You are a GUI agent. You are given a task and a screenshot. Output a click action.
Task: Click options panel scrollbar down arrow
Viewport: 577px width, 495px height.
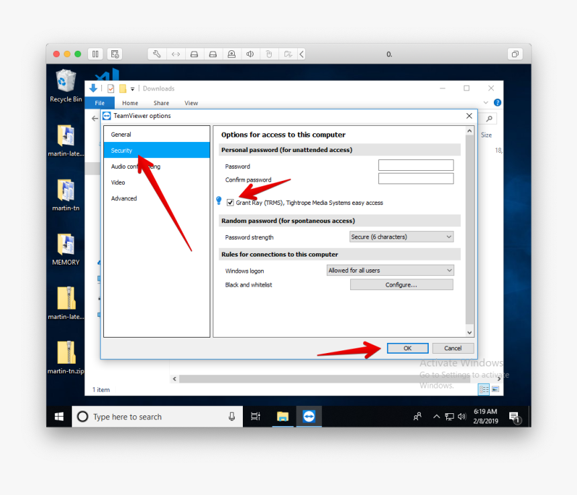(470, 333)
